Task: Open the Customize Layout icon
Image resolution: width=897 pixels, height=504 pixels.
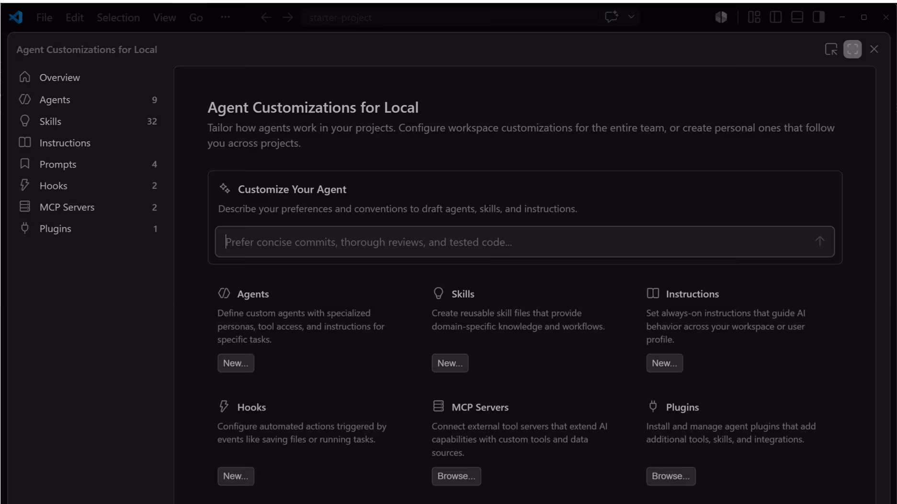Action: tap(754, 17)
